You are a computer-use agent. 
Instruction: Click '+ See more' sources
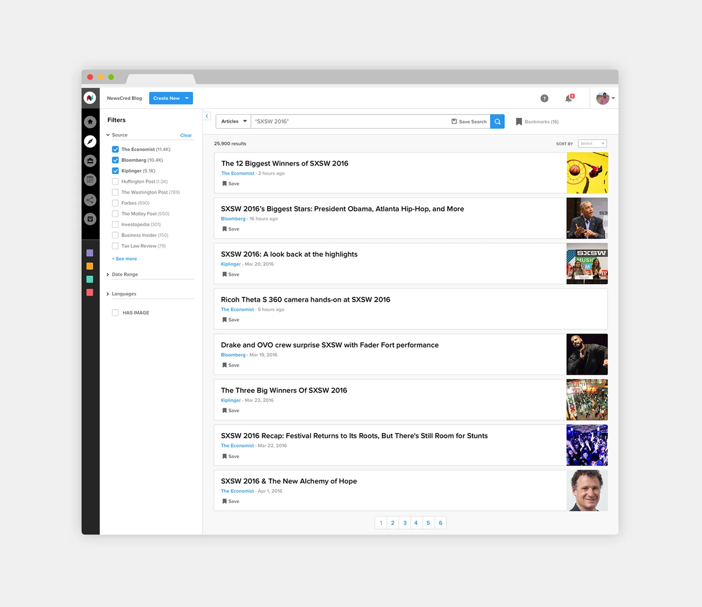pos(124,259)
